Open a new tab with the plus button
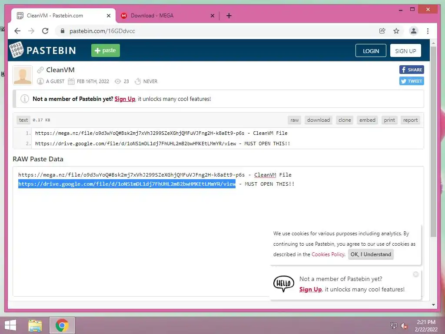The width and height of the screenshot is (445, 334). 229,16
